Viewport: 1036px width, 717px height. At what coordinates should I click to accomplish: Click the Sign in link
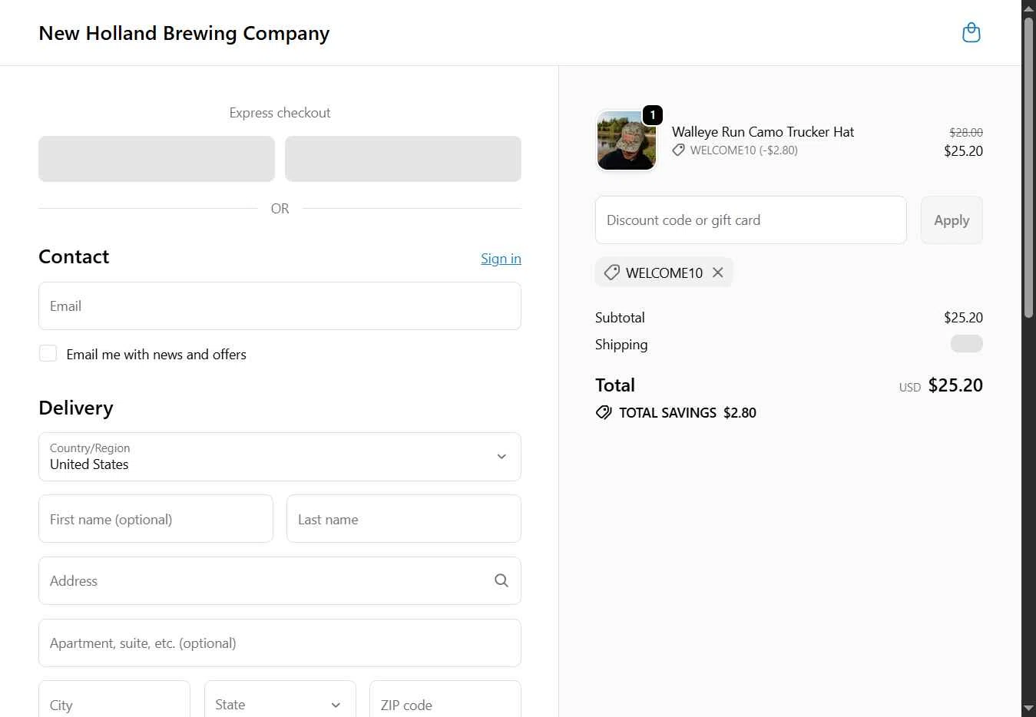point(501,259)
